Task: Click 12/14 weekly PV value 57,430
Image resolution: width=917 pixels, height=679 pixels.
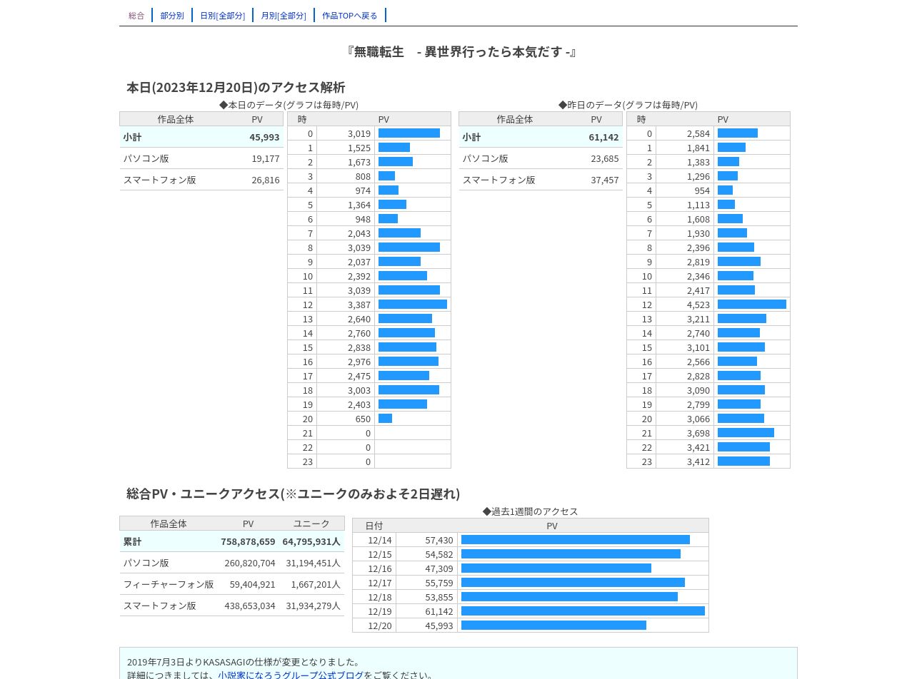Action: pos(439,540)
